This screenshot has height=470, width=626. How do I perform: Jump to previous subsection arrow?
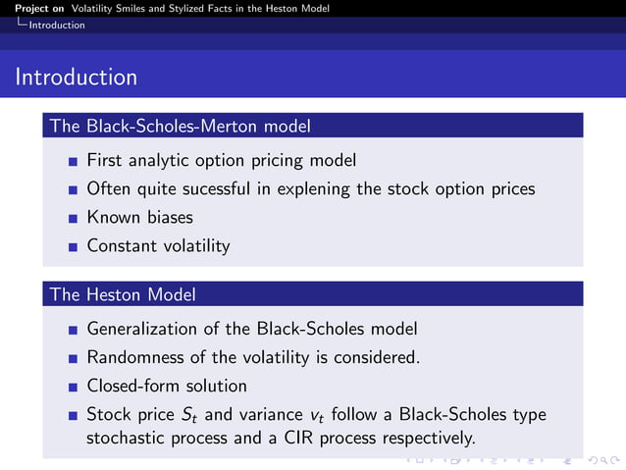(482, 460)
